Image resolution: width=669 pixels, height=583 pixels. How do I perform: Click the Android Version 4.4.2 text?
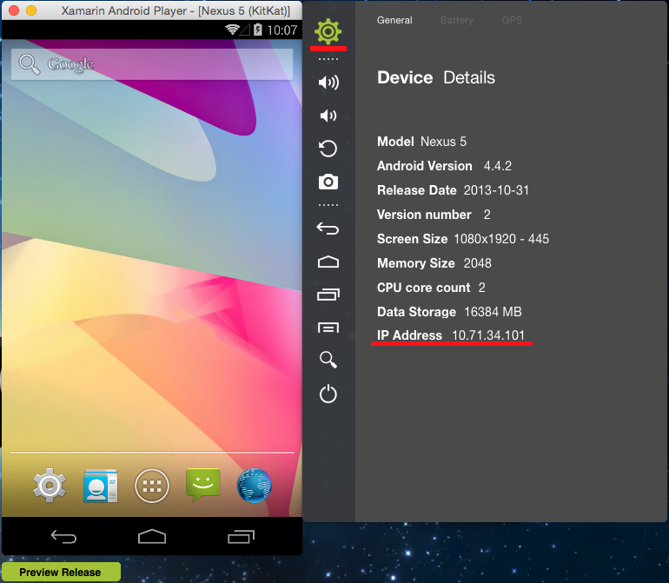click(x=444, y=166)
